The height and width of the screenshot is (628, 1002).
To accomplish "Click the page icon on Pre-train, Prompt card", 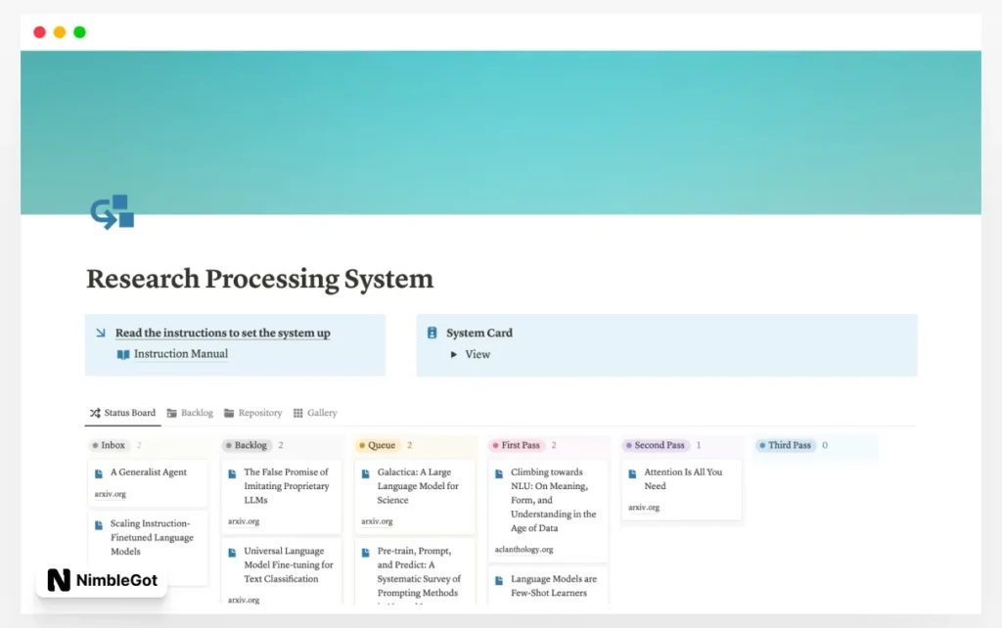I will [366, 553].
